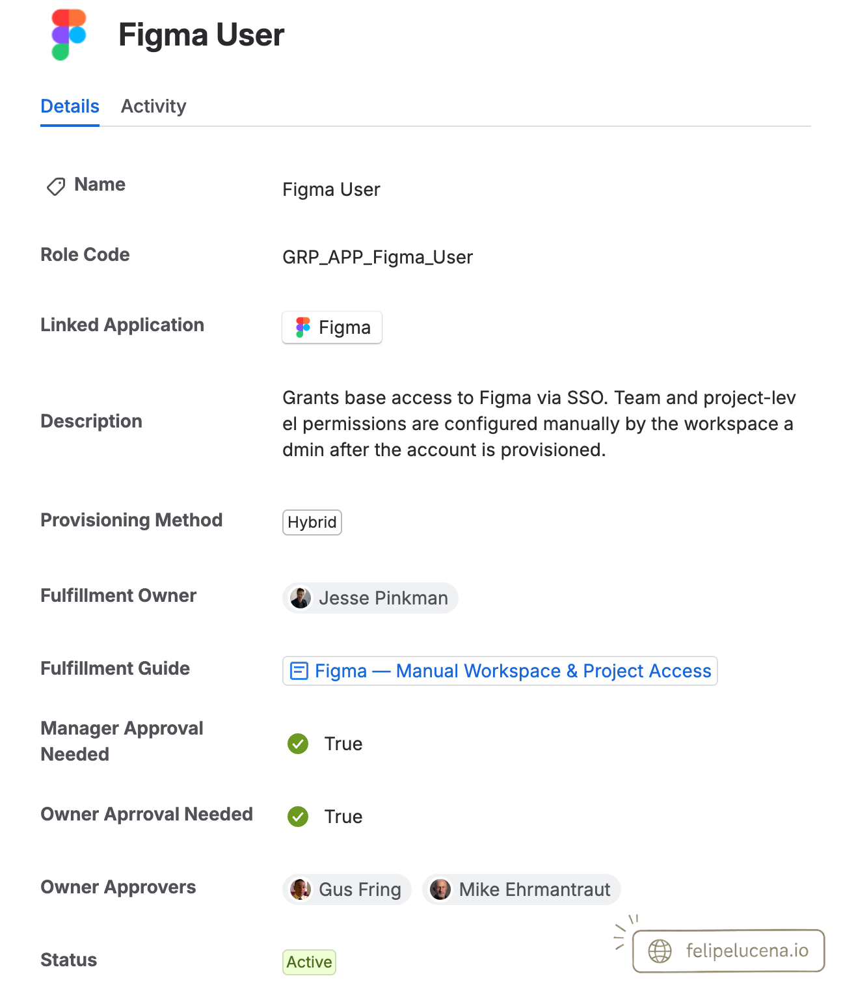The width and height of the screenshot is (843, 989).
Task: Click the True value for Owner Aprroval Needed
Action: coord(343,817)
